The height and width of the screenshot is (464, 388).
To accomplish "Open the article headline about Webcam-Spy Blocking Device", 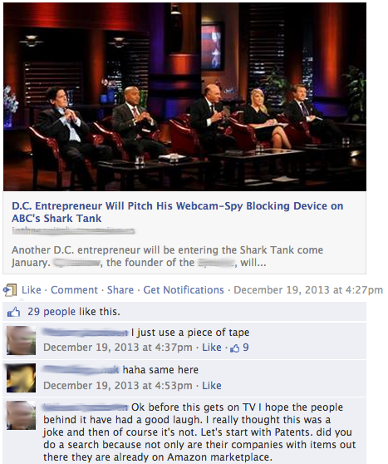I will coord(178,212).
